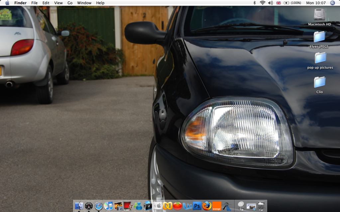Open the orange app in the Dock

(x=217, y=206)
